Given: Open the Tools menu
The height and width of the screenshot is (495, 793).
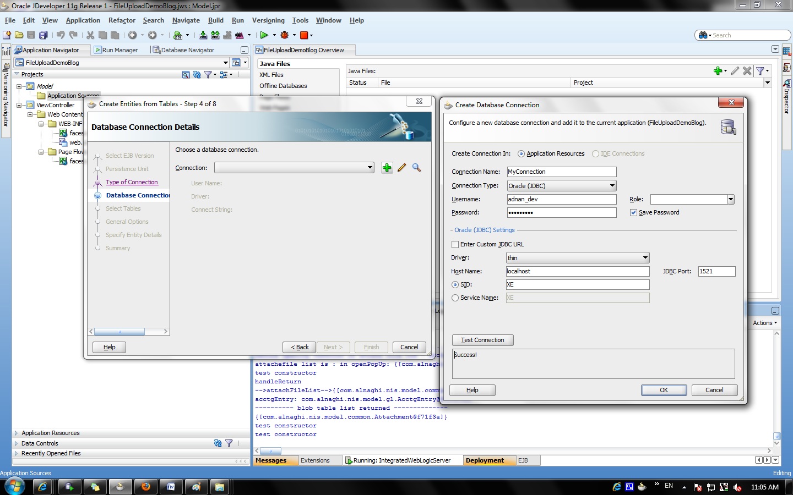Looking at the screenshot, I should pyautogui.click(x=300, y=20).
